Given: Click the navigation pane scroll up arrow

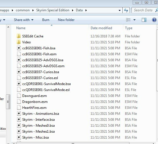Looking at the screenshot, I should coord(8,27).
